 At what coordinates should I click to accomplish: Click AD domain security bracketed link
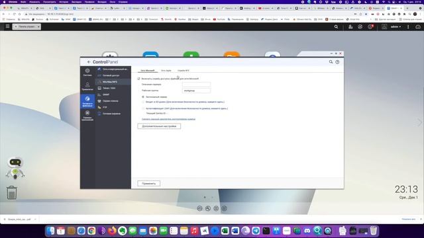coord(195,102)
